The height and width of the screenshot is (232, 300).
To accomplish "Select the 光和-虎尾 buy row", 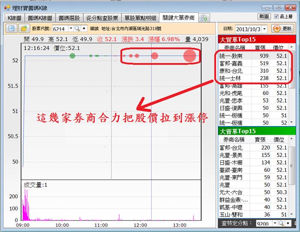I will tap(253, 93).
